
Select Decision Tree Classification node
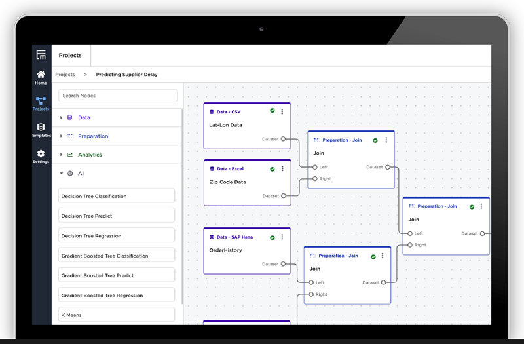117,196
